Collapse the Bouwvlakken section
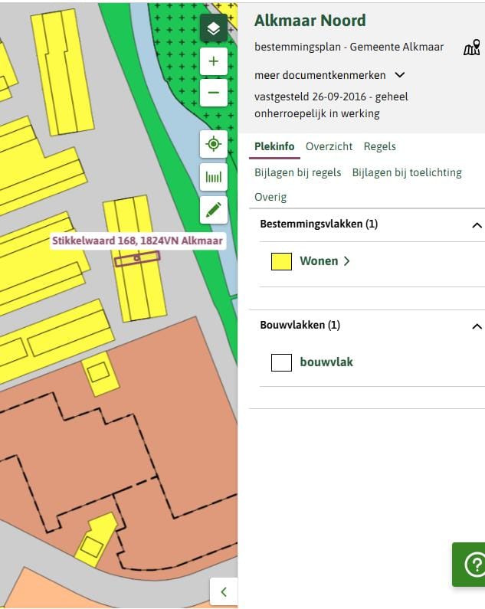This screenshot has width=485, height=609. point(477,326)
